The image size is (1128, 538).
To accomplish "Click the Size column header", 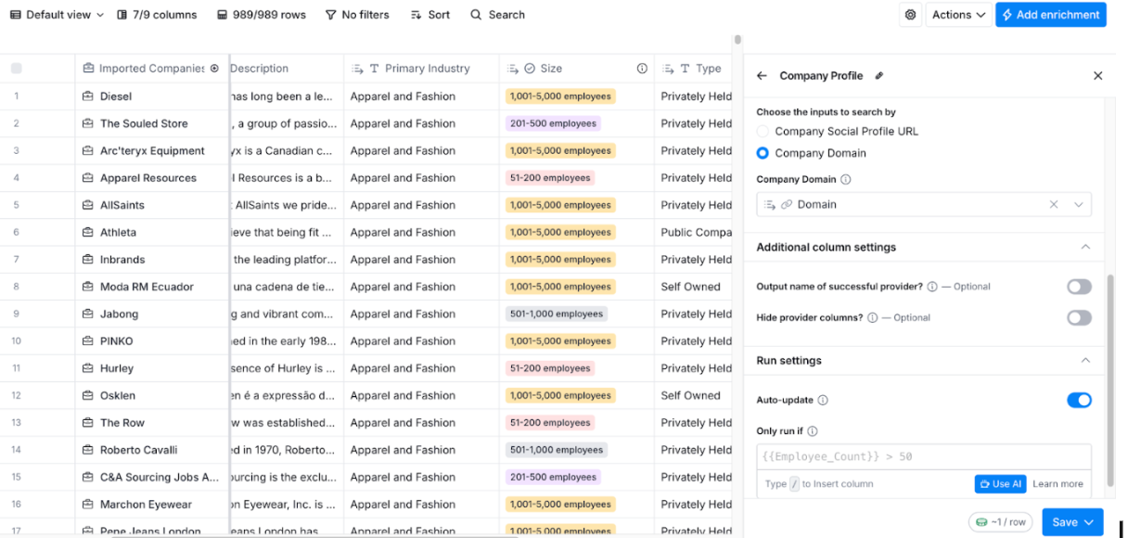I will click(x=576, y=69).
